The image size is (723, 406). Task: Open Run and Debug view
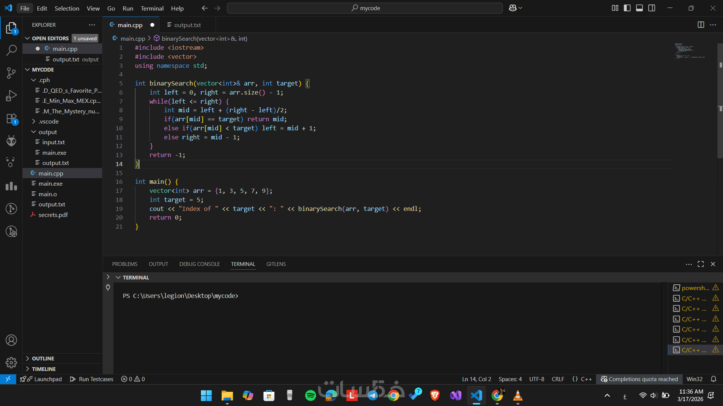click(11, 96)
